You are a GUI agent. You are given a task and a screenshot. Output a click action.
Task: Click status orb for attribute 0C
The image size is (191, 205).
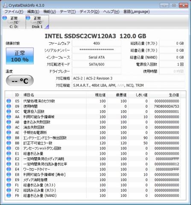pyautogui.click(x=9, y=111)
